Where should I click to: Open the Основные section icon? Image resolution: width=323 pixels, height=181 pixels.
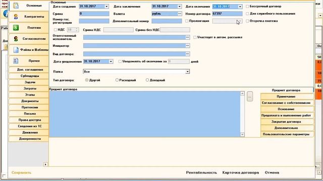click(x=16, y=6)
